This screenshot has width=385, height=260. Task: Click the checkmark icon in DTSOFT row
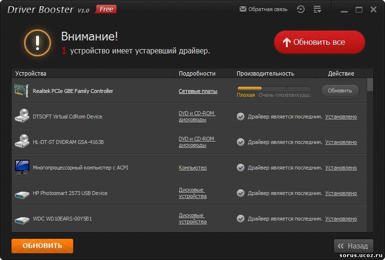pyautogui.click(x=241, y=117)
